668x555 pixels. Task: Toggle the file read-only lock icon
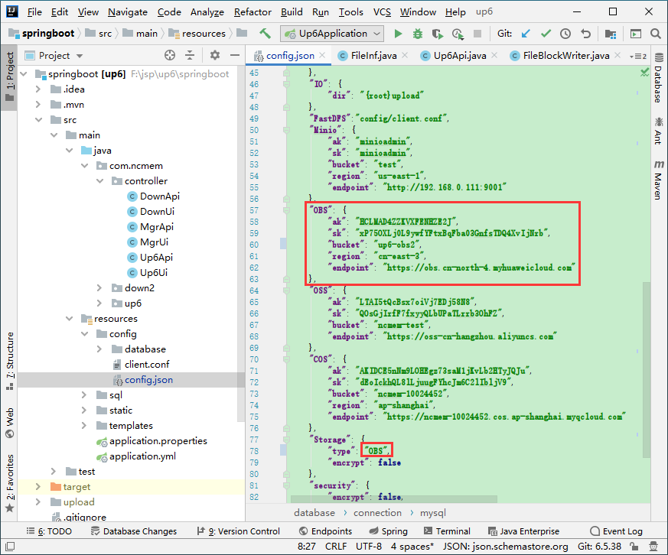coord(634,546)
